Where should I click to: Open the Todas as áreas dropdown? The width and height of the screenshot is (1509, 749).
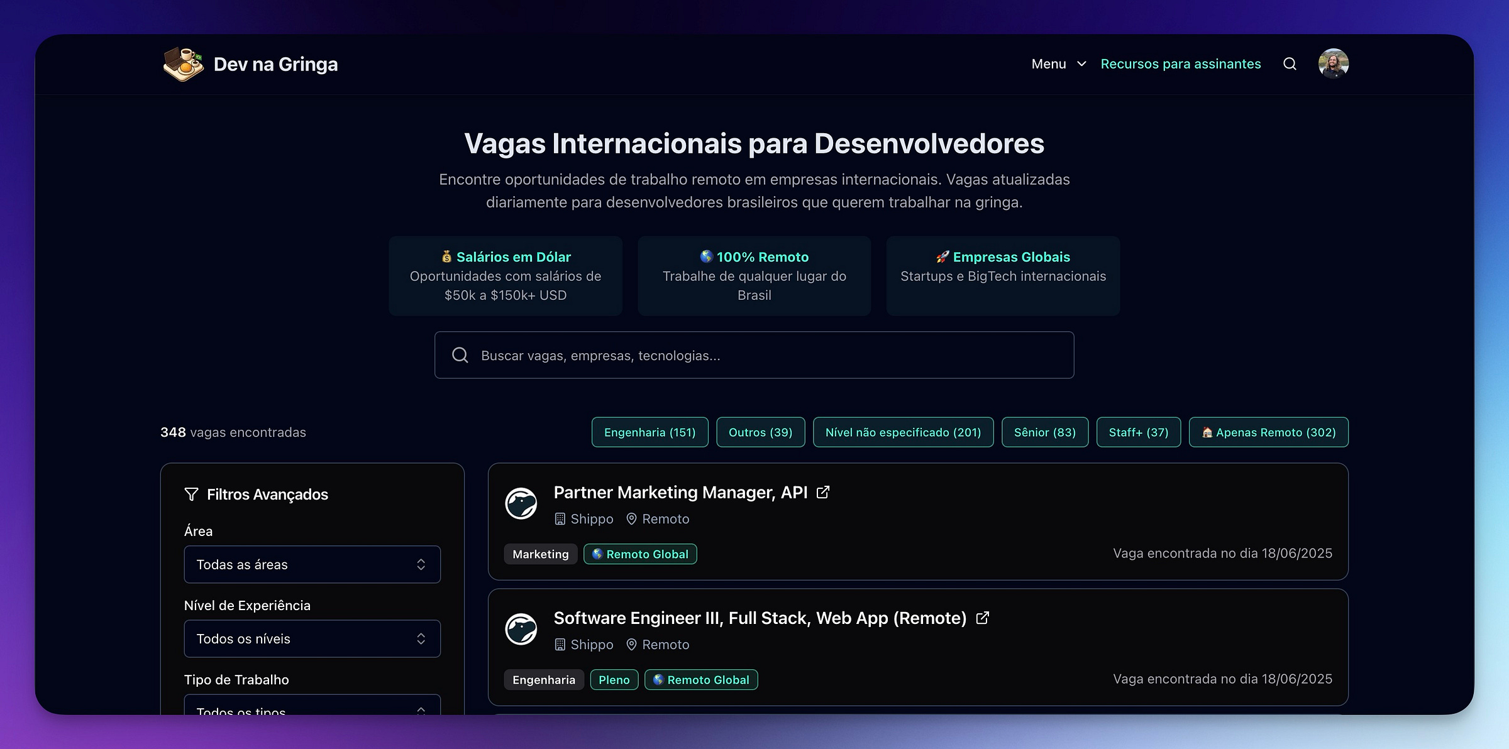point(312,564)
